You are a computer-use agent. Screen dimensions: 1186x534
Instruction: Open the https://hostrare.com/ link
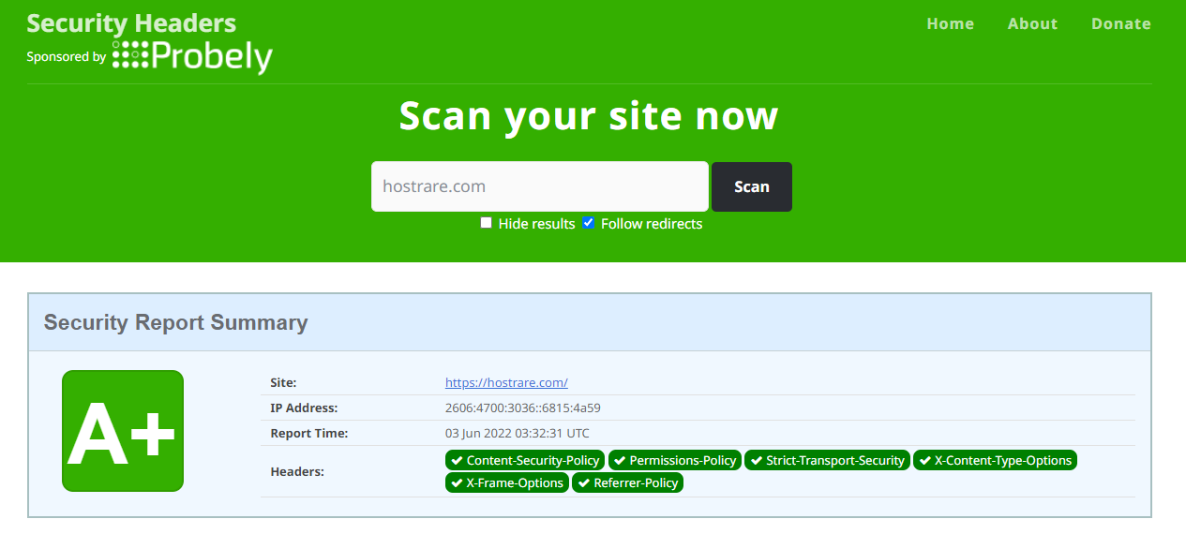pos(506,382)
